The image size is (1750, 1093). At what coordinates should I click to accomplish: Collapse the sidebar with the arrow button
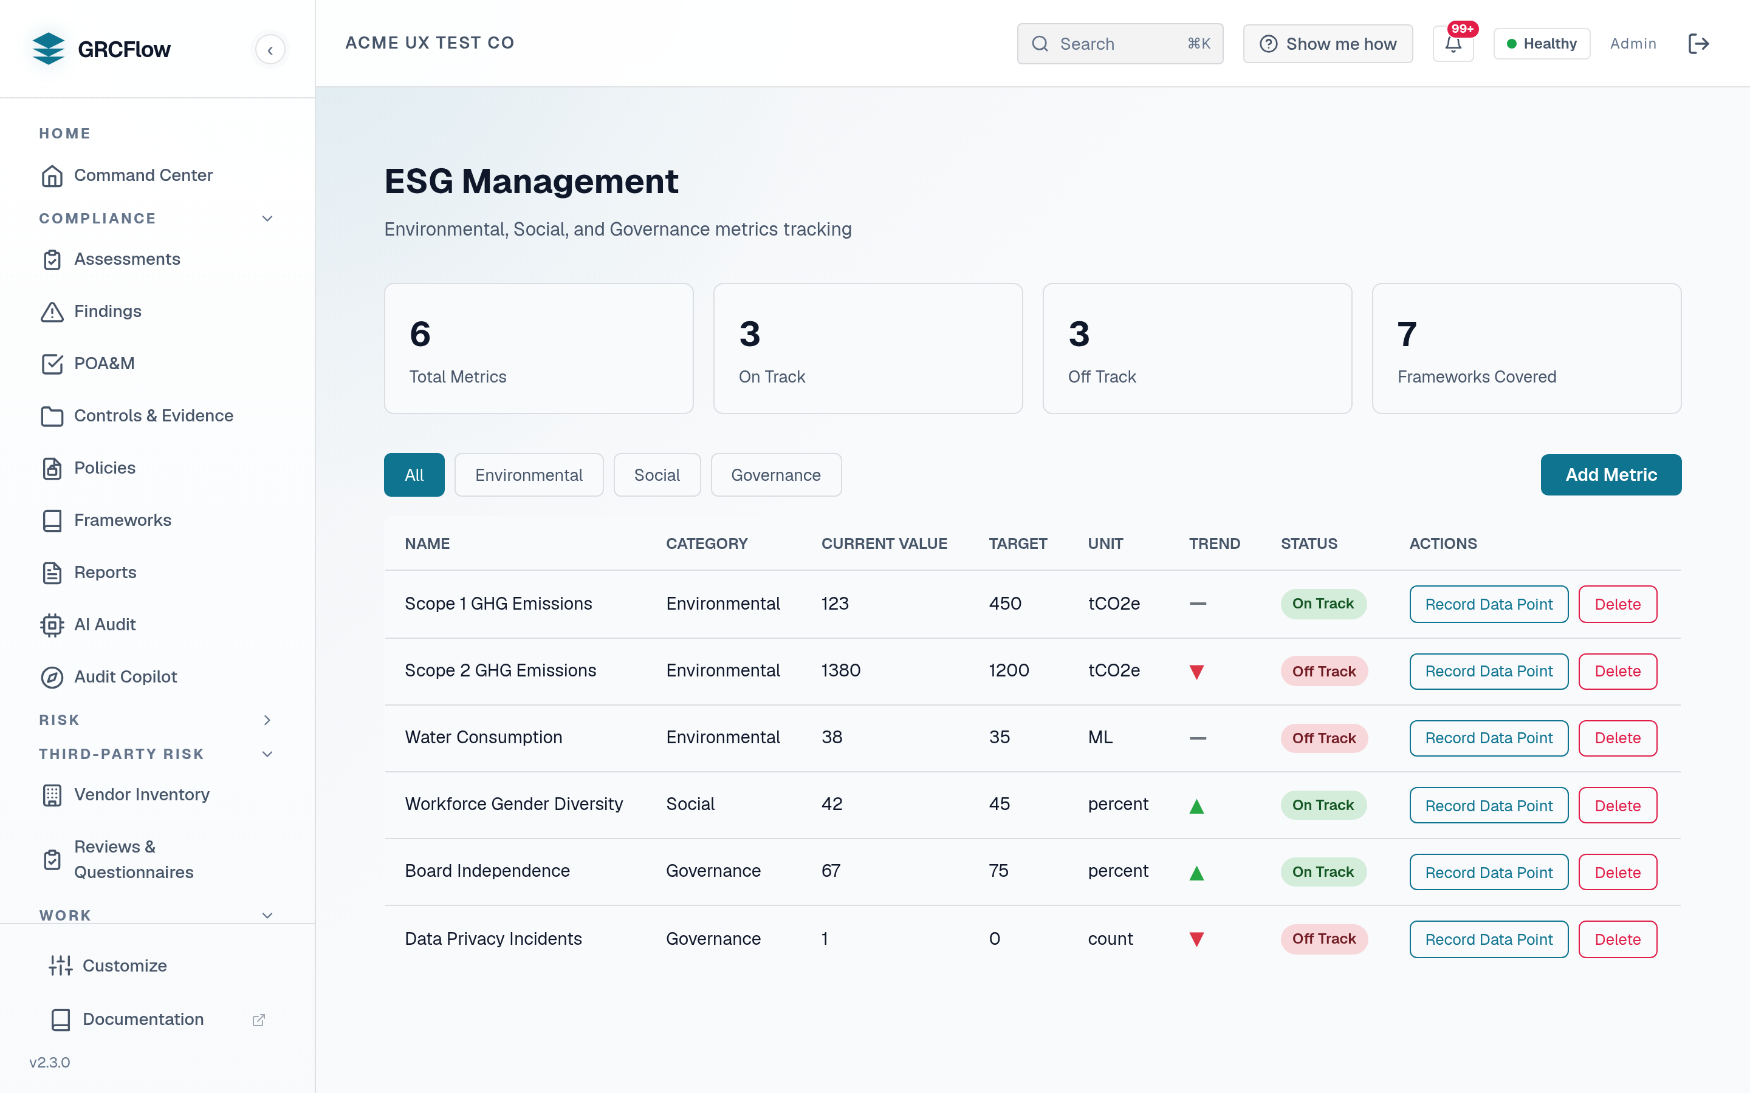tap(270, 49)
